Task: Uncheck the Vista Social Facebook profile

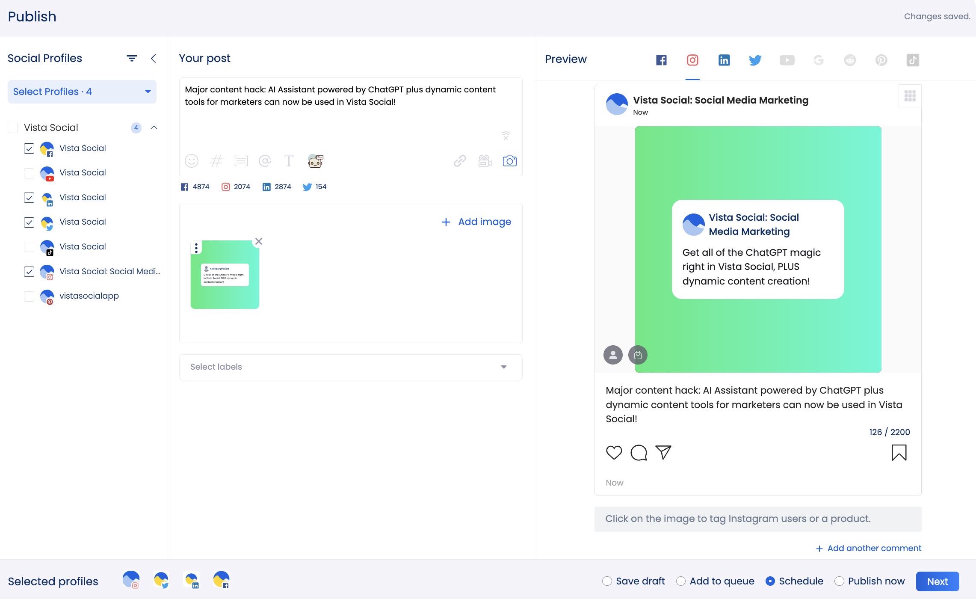Action: coord(29,149)
